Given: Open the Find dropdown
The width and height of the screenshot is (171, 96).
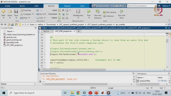Looking at the screenshot, I should tap(41, 18).
